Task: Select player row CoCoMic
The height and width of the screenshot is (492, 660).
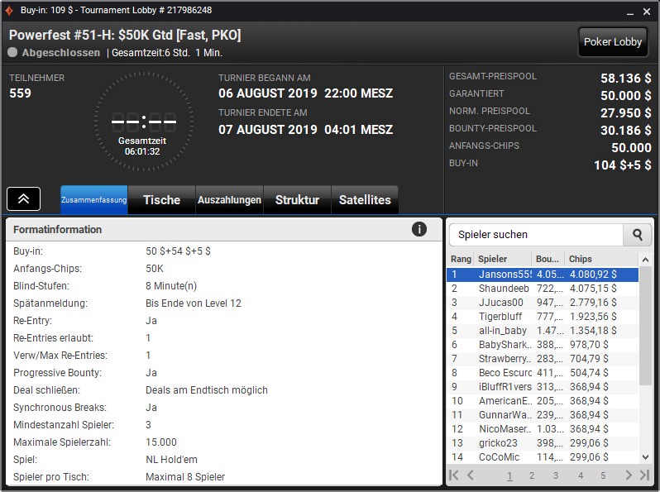Action: pos(543,456)
